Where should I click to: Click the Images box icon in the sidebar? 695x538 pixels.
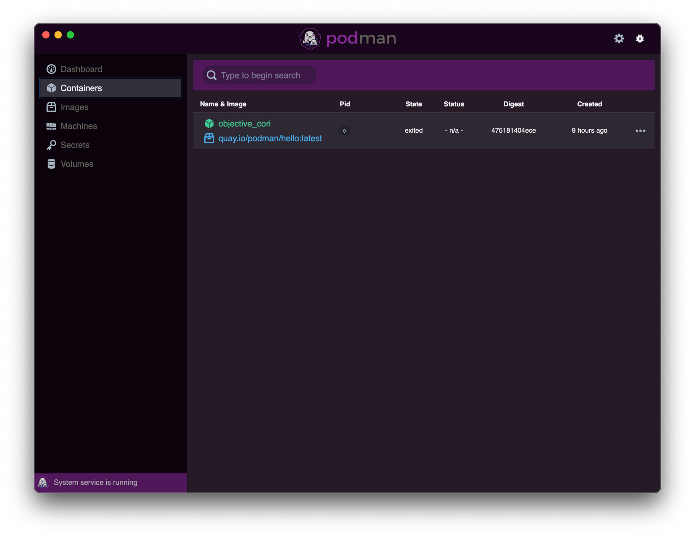[x=51, y=107]
